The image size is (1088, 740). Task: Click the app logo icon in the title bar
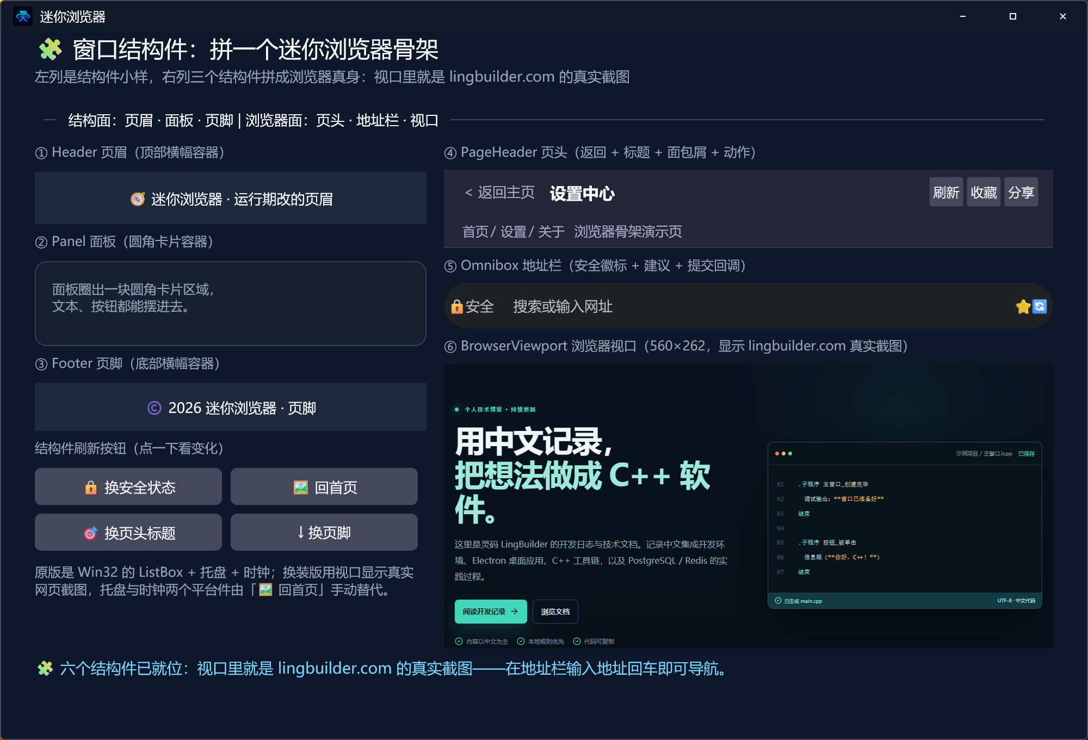[x=23, y=16]
